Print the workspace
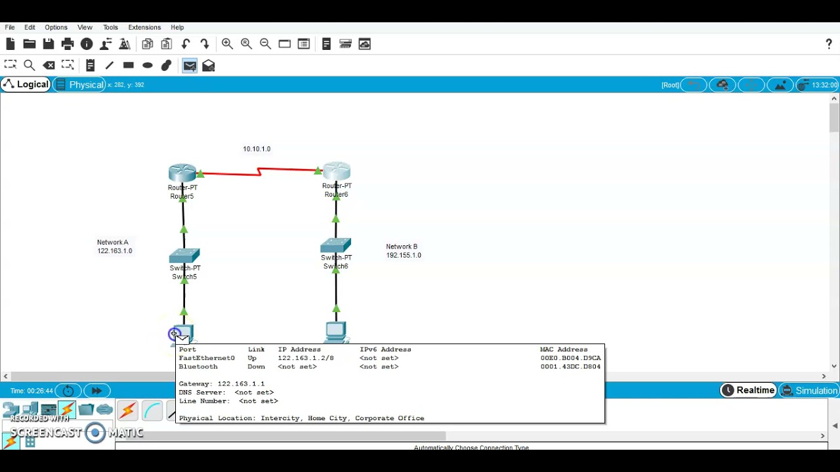 [x=67, y=44]
